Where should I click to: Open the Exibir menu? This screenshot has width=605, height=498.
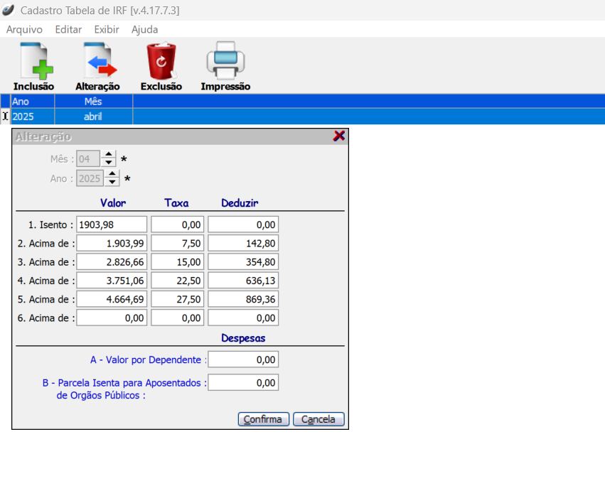click(107, 30)
